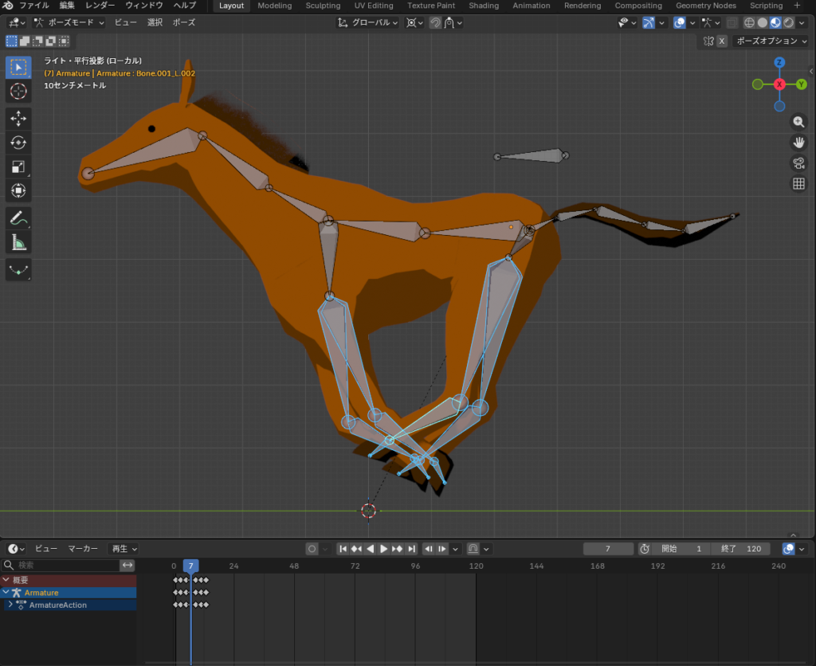This screenshot has height=666, width=816.
Task: Select the Cursor tool in left toolbar
Action: [x=18, y=92]
